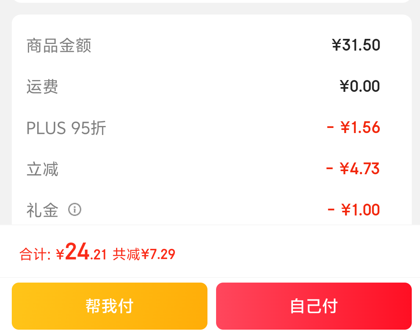
Task: Tap the 立减 label
Action: tap(42, 169)
